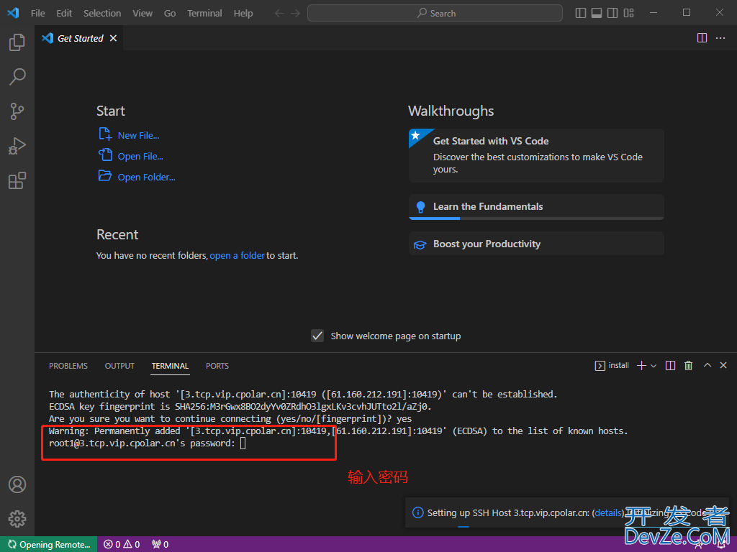Switch to the OUTPUT panel tab
The width and height of the screenshot is (737, 552).
point(119,366)
